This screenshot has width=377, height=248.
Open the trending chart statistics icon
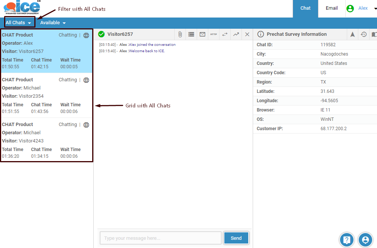[236, 34]
